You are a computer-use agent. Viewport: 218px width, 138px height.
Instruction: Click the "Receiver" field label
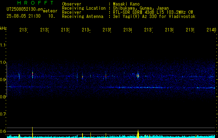pos(72,12)
